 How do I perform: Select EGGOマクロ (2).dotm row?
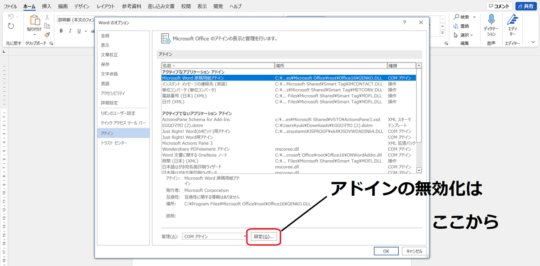click(x=288, y=125)
